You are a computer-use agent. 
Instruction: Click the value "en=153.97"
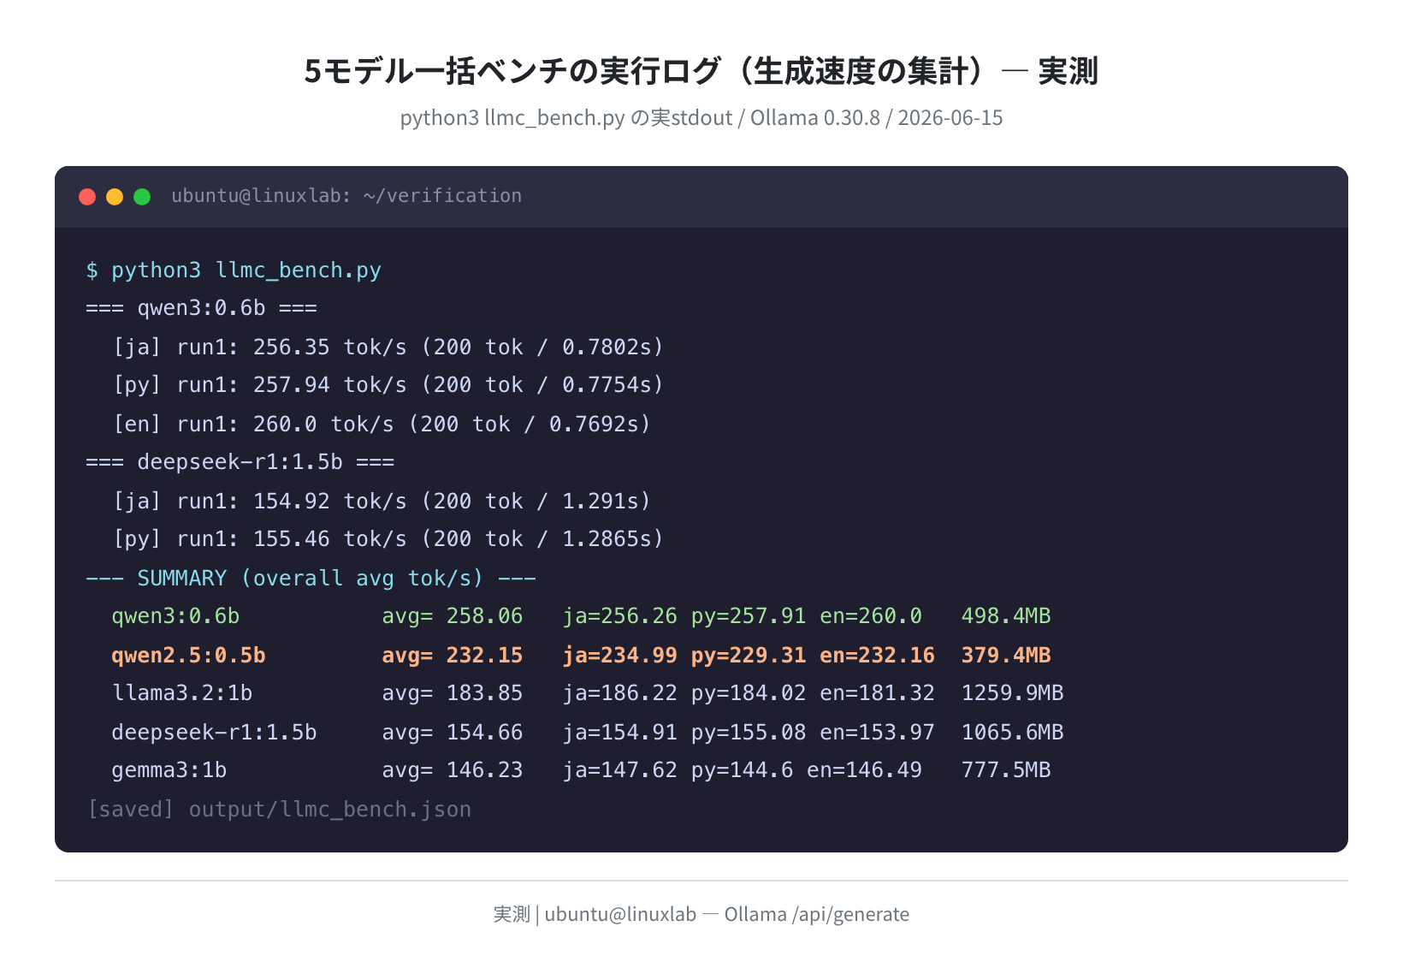tap(878, 732)
